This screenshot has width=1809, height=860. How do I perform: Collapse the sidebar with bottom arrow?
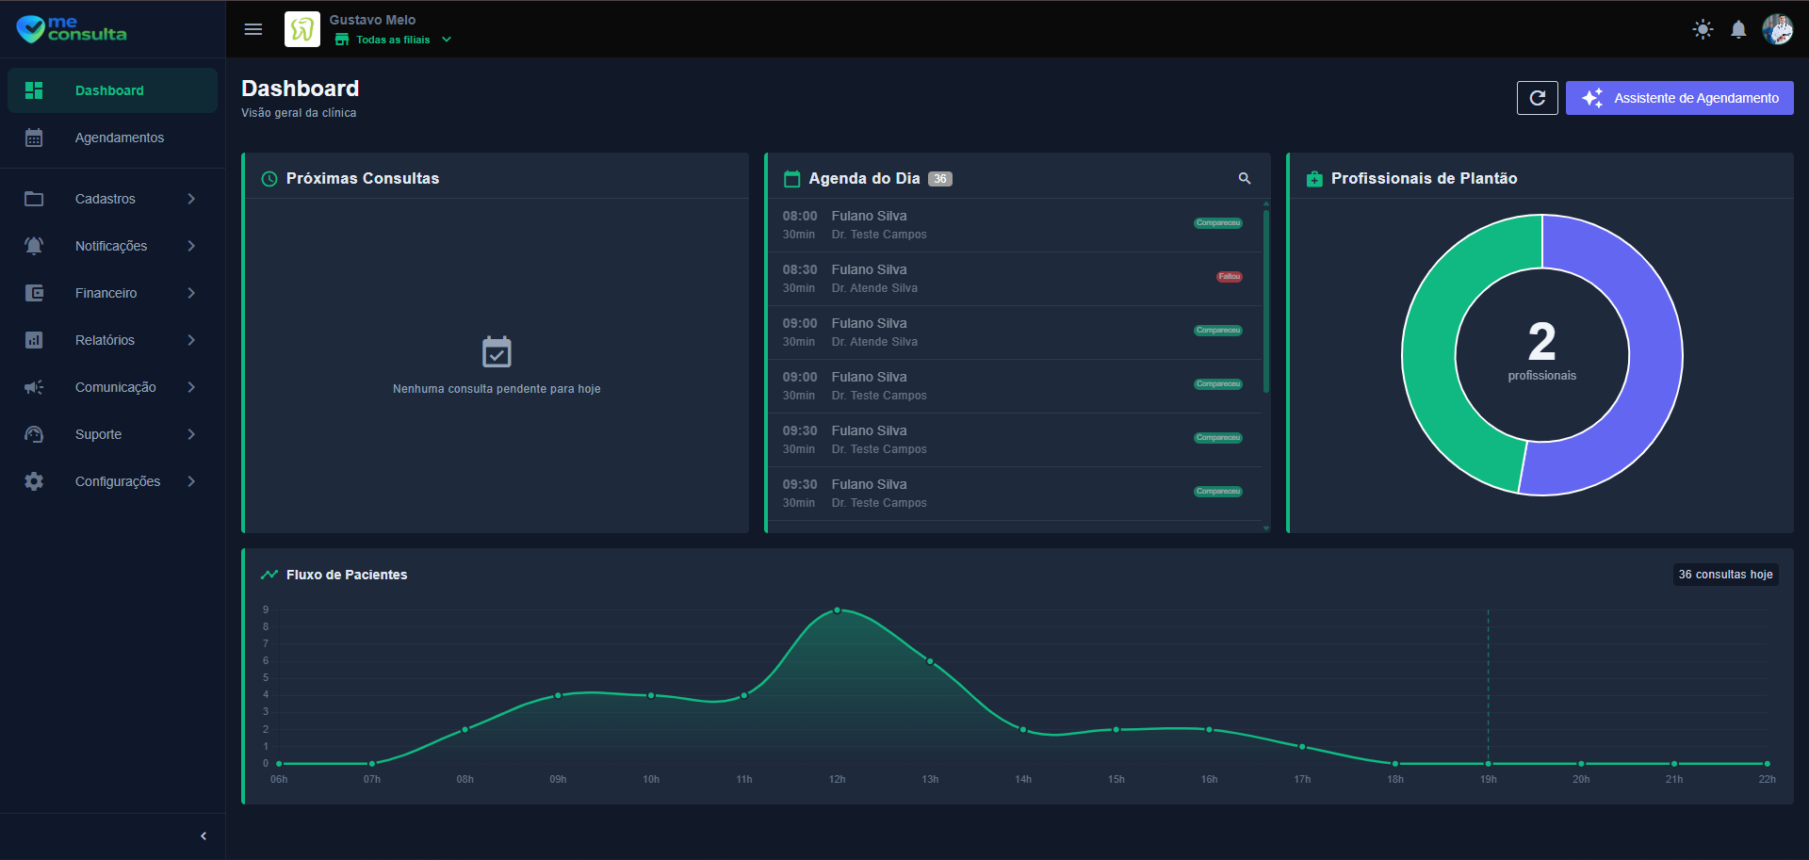[204, 836]
